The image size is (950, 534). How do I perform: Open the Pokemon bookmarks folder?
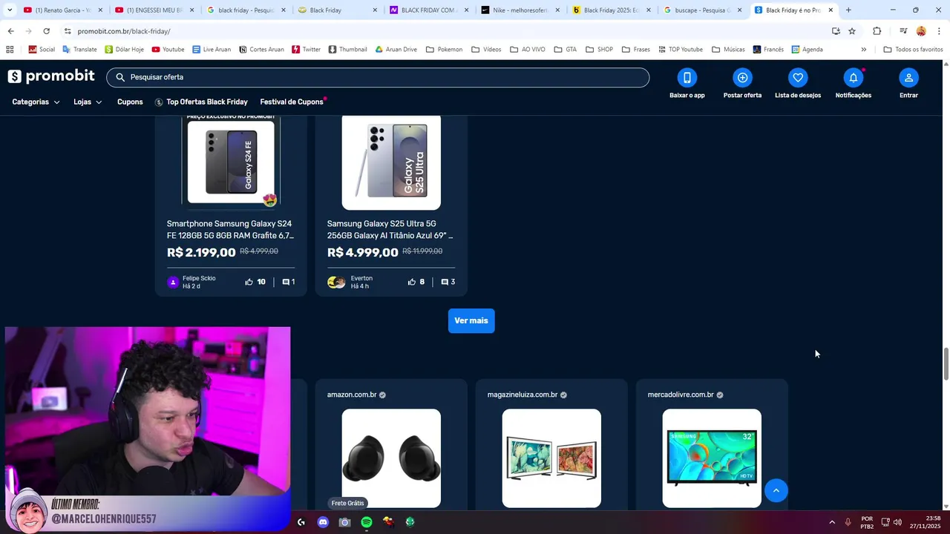click(444, 50)
